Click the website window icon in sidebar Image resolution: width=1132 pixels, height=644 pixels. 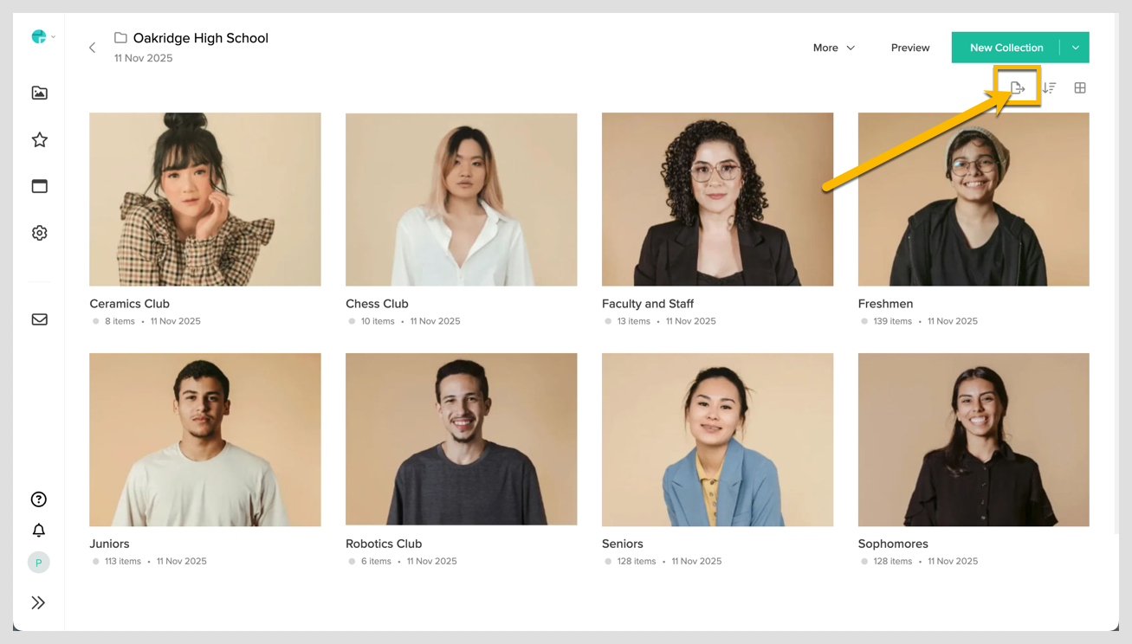(40, 186)
